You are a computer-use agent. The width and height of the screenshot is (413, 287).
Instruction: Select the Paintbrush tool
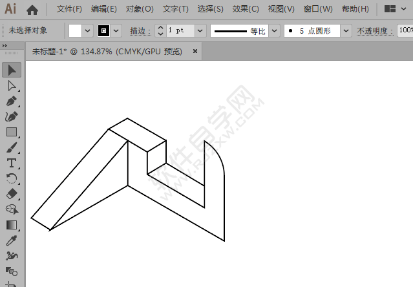click(x=12, y=148)
